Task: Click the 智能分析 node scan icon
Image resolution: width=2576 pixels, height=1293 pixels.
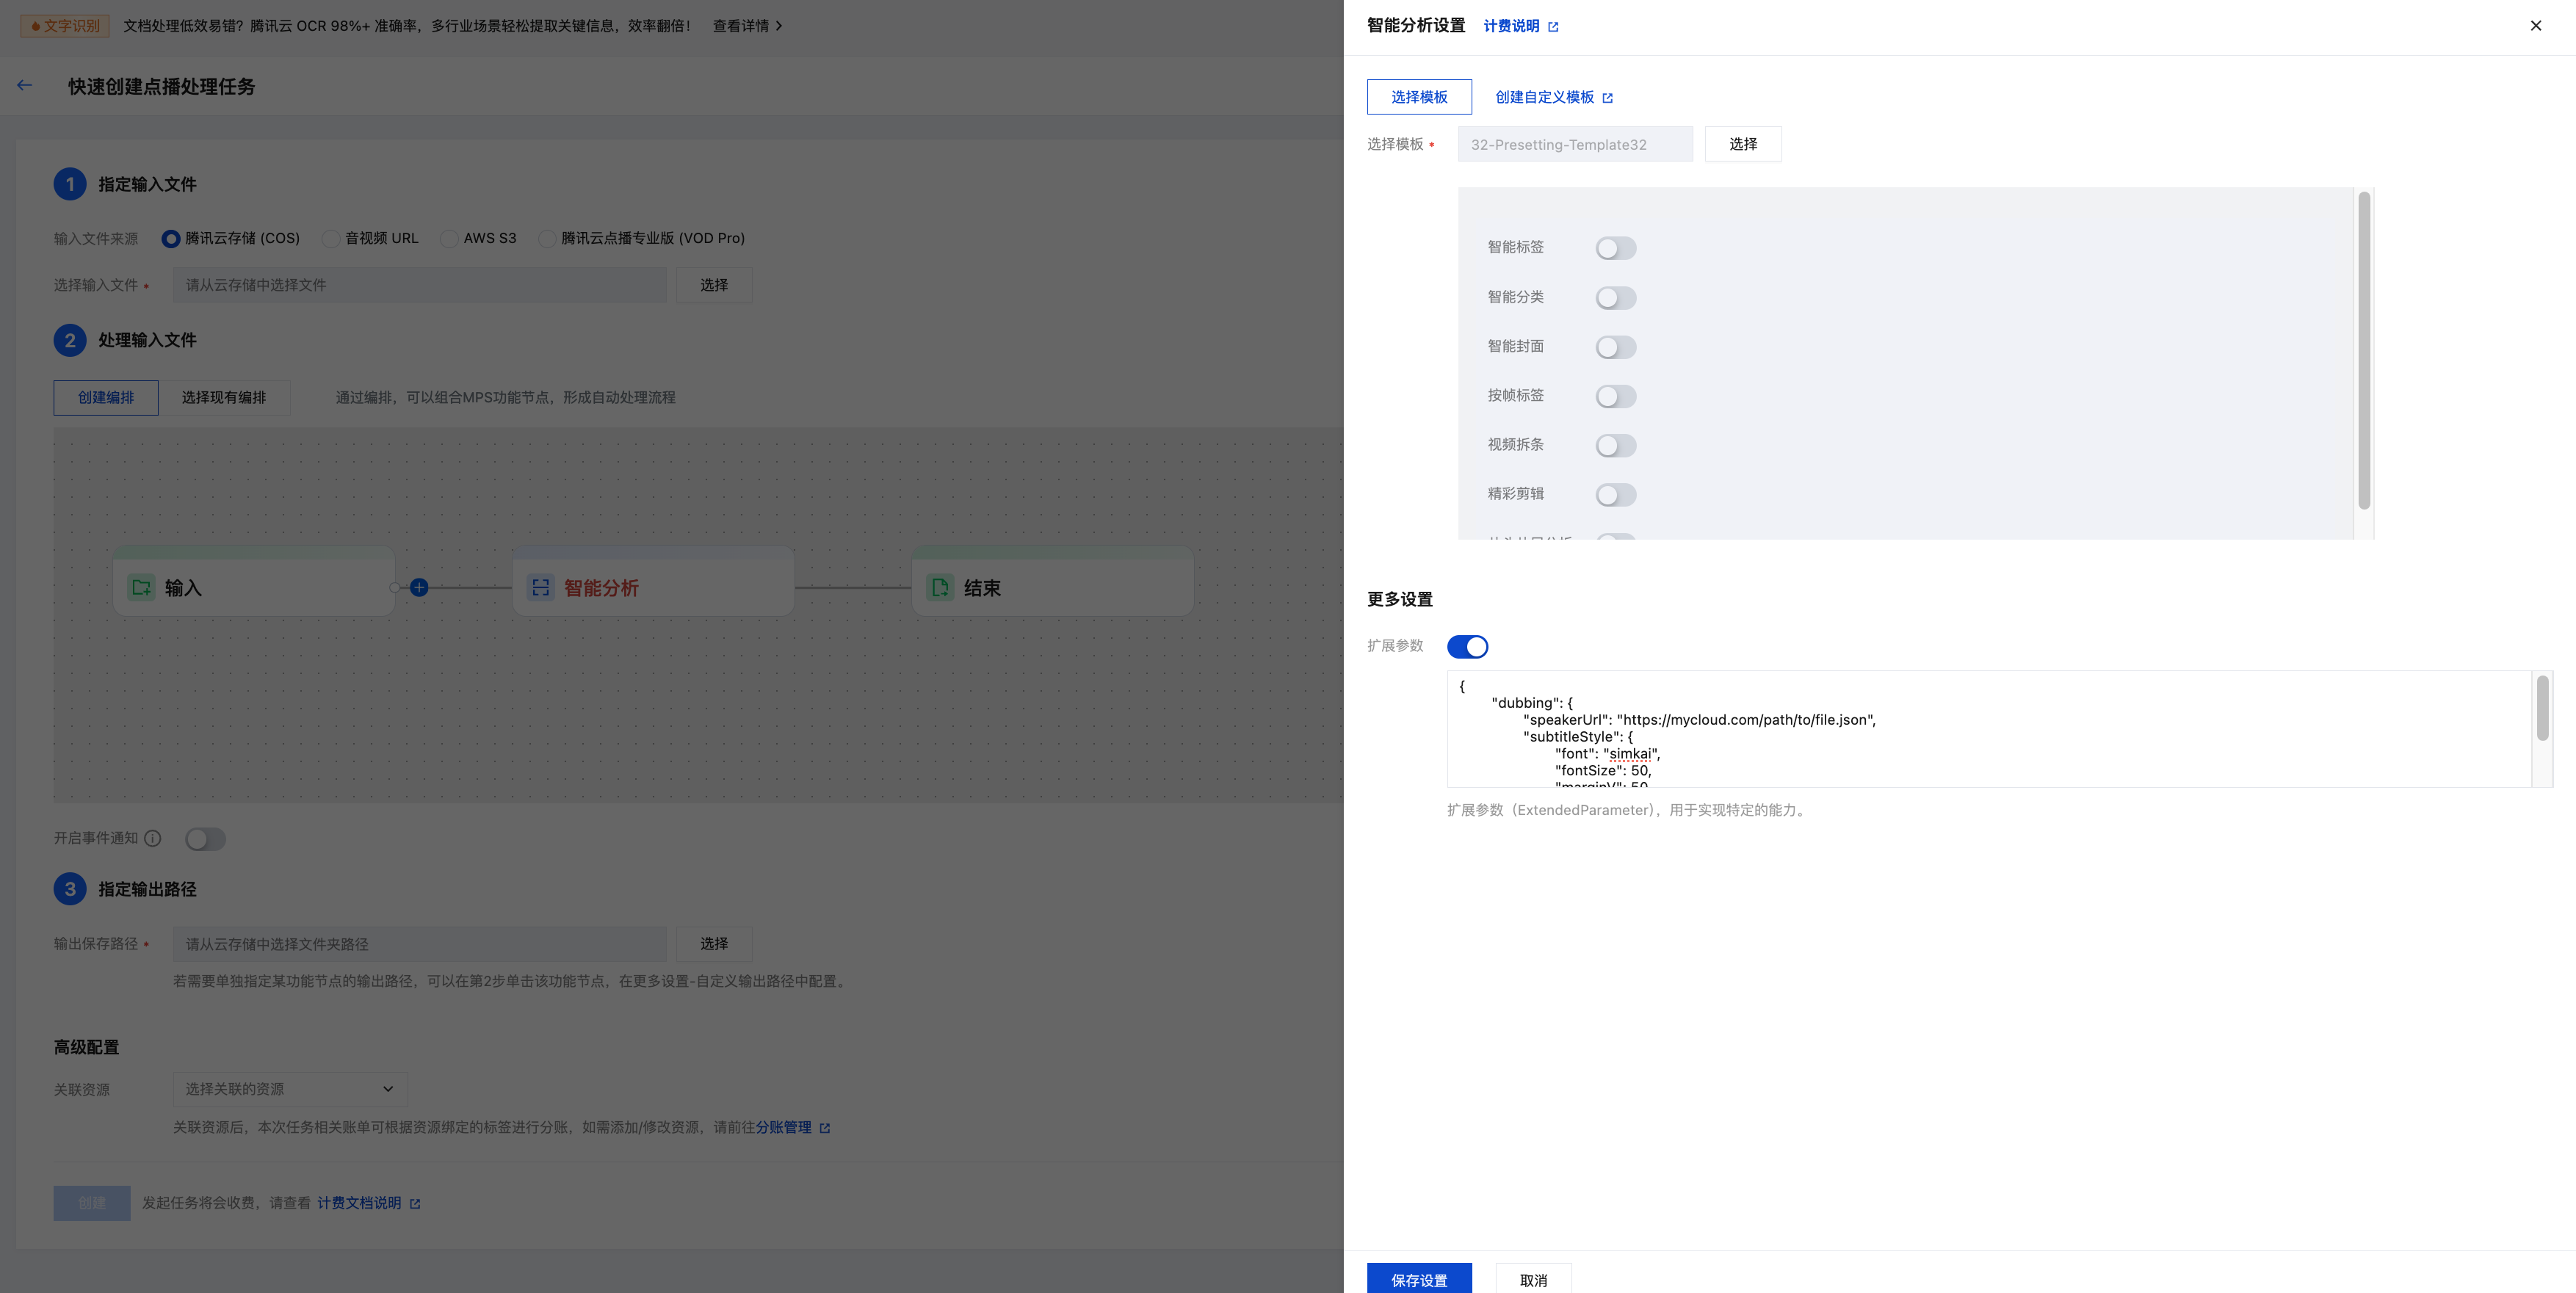Action: click(x=541, y=588)
